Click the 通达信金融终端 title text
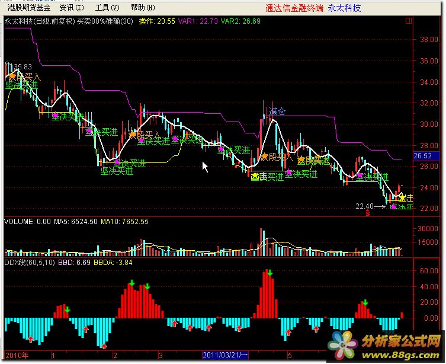 point(294,8)
